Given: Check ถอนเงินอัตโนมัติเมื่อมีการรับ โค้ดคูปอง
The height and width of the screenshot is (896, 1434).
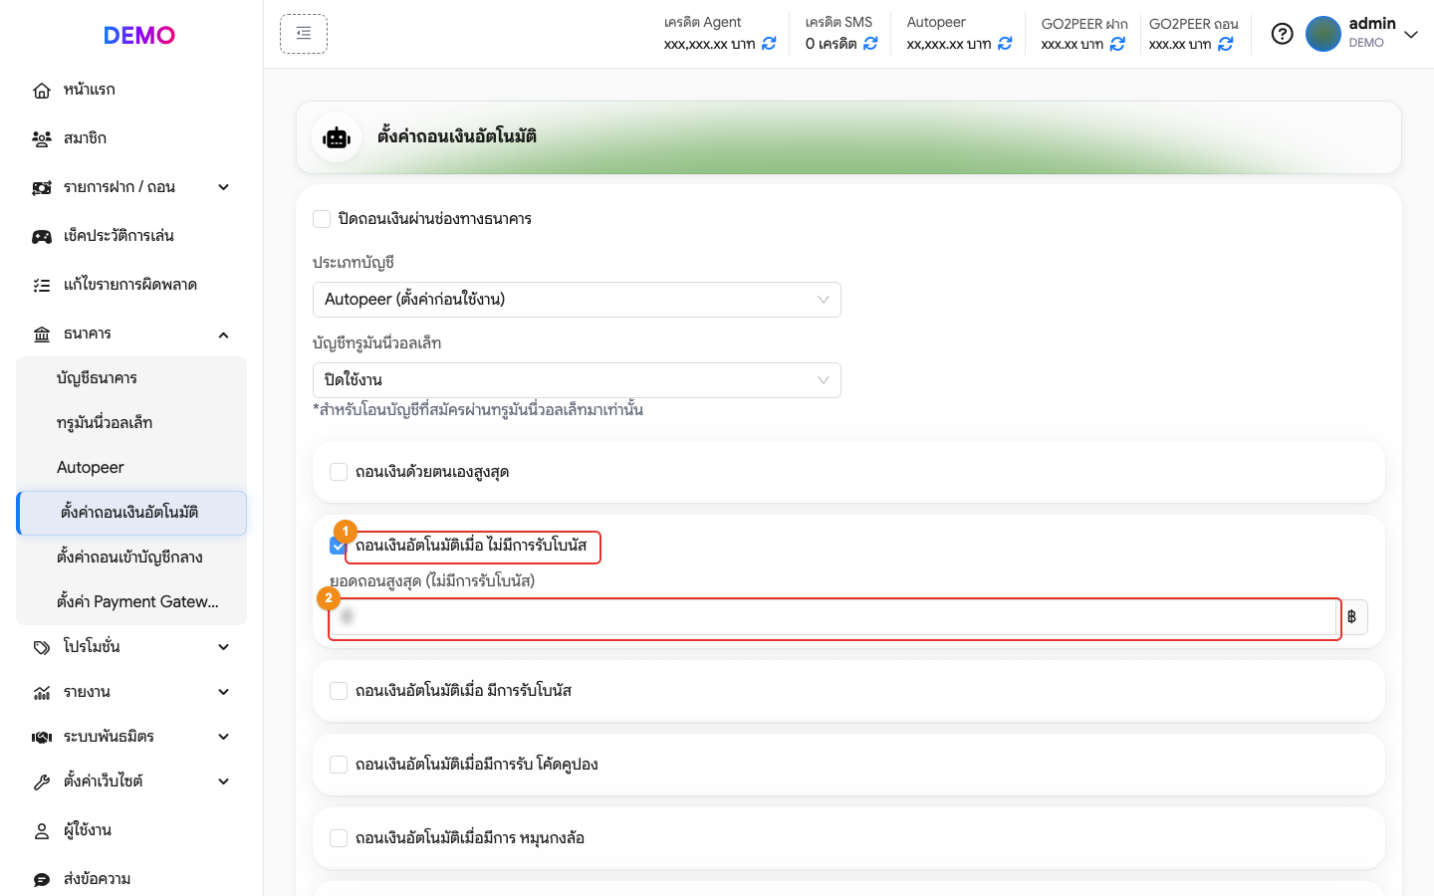Looking at the screenshot, I should (339, 765).
